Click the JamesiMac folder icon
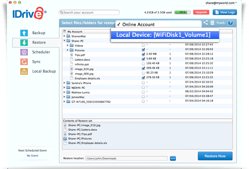The height and width of the screenshot is (169, 249). (x=68, y=97)
